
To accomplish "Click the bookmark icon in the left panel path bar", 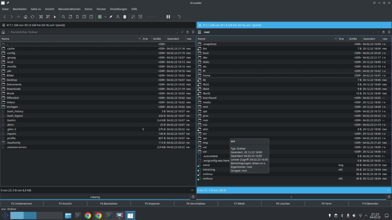I will point(193,32).
